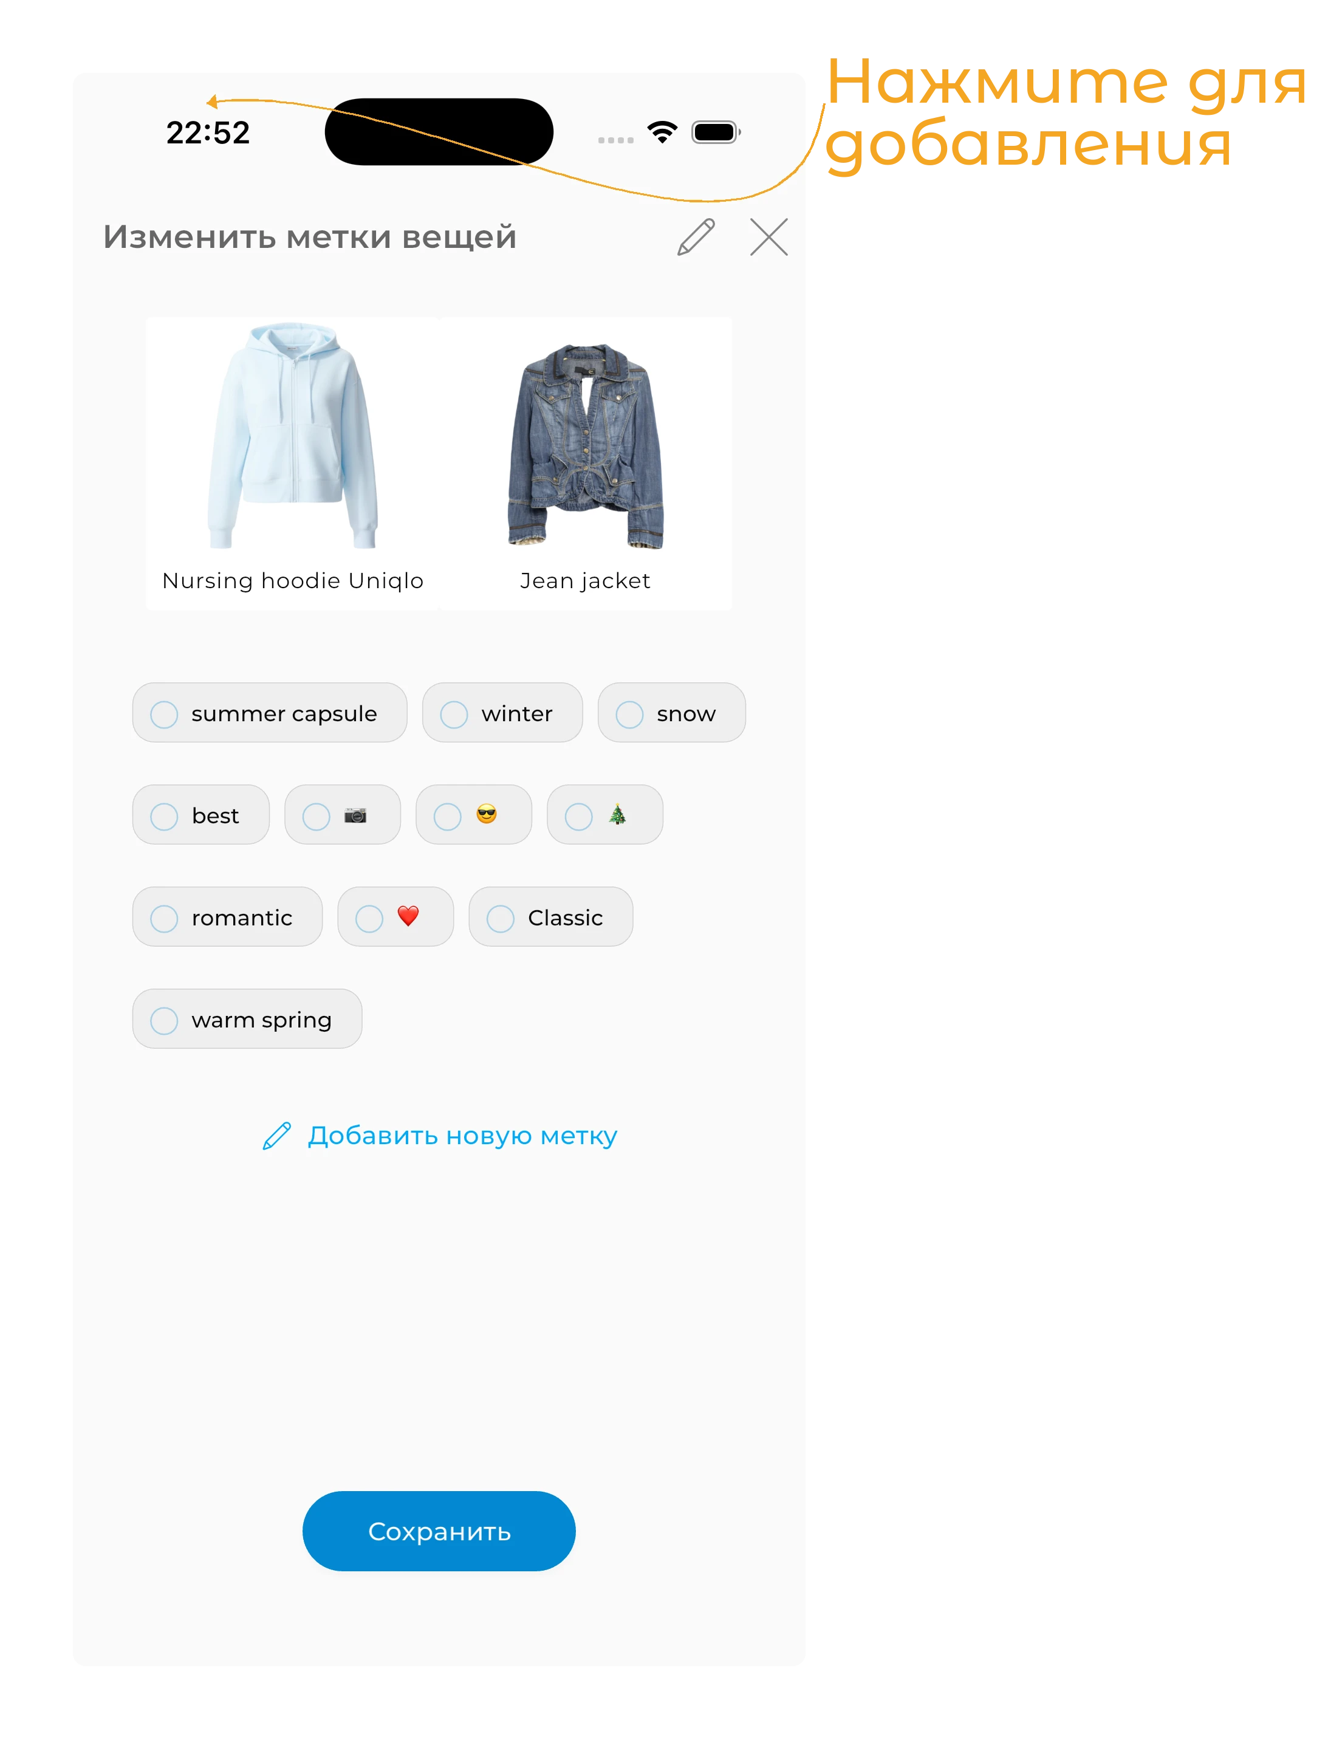The height and width of the screenshot is (1739, 1328).
Task: Select the camera emoji tag
Action: point(342,815)
